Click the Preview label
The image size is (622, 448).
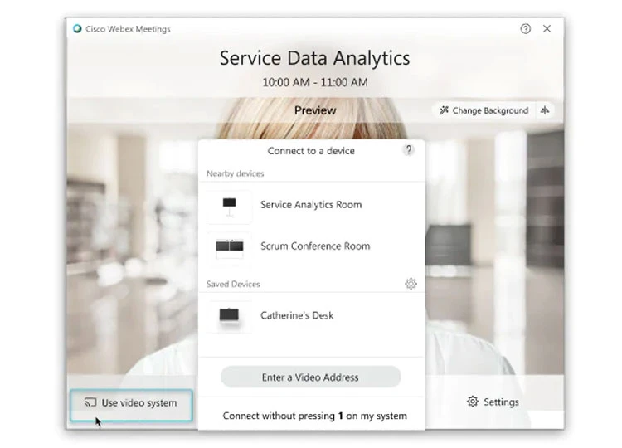tap(315, 110)
